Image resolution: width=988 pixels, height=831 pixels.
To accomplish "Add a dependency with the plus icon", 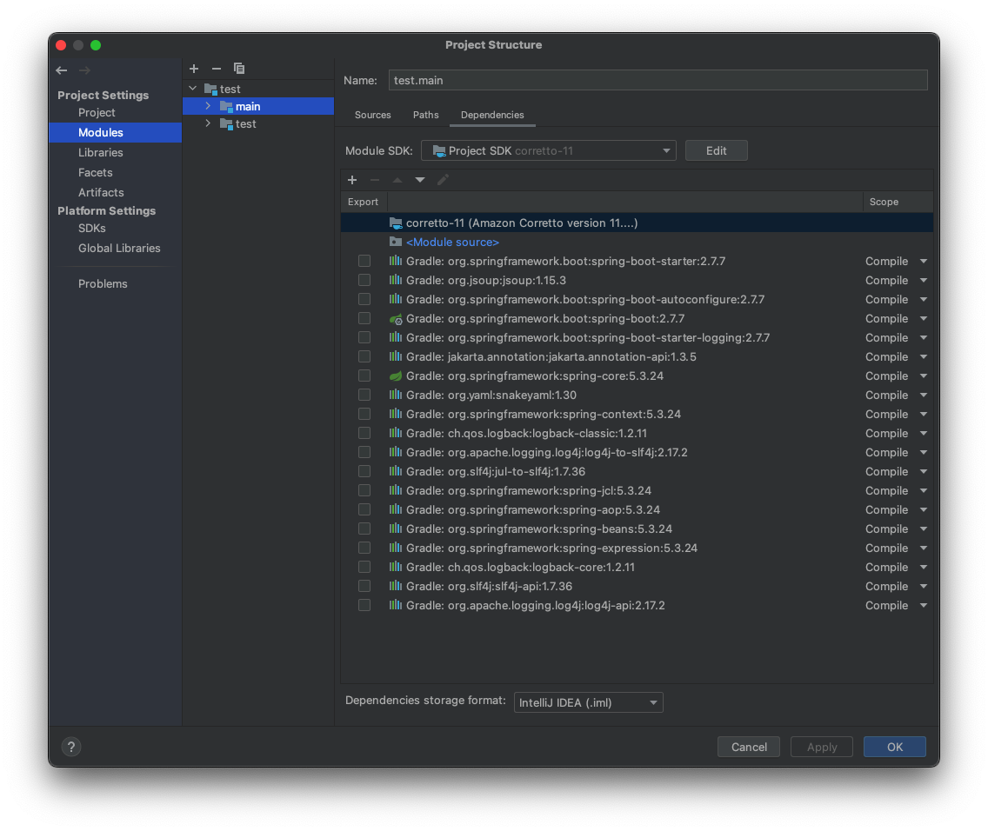I will pos(352,180).
